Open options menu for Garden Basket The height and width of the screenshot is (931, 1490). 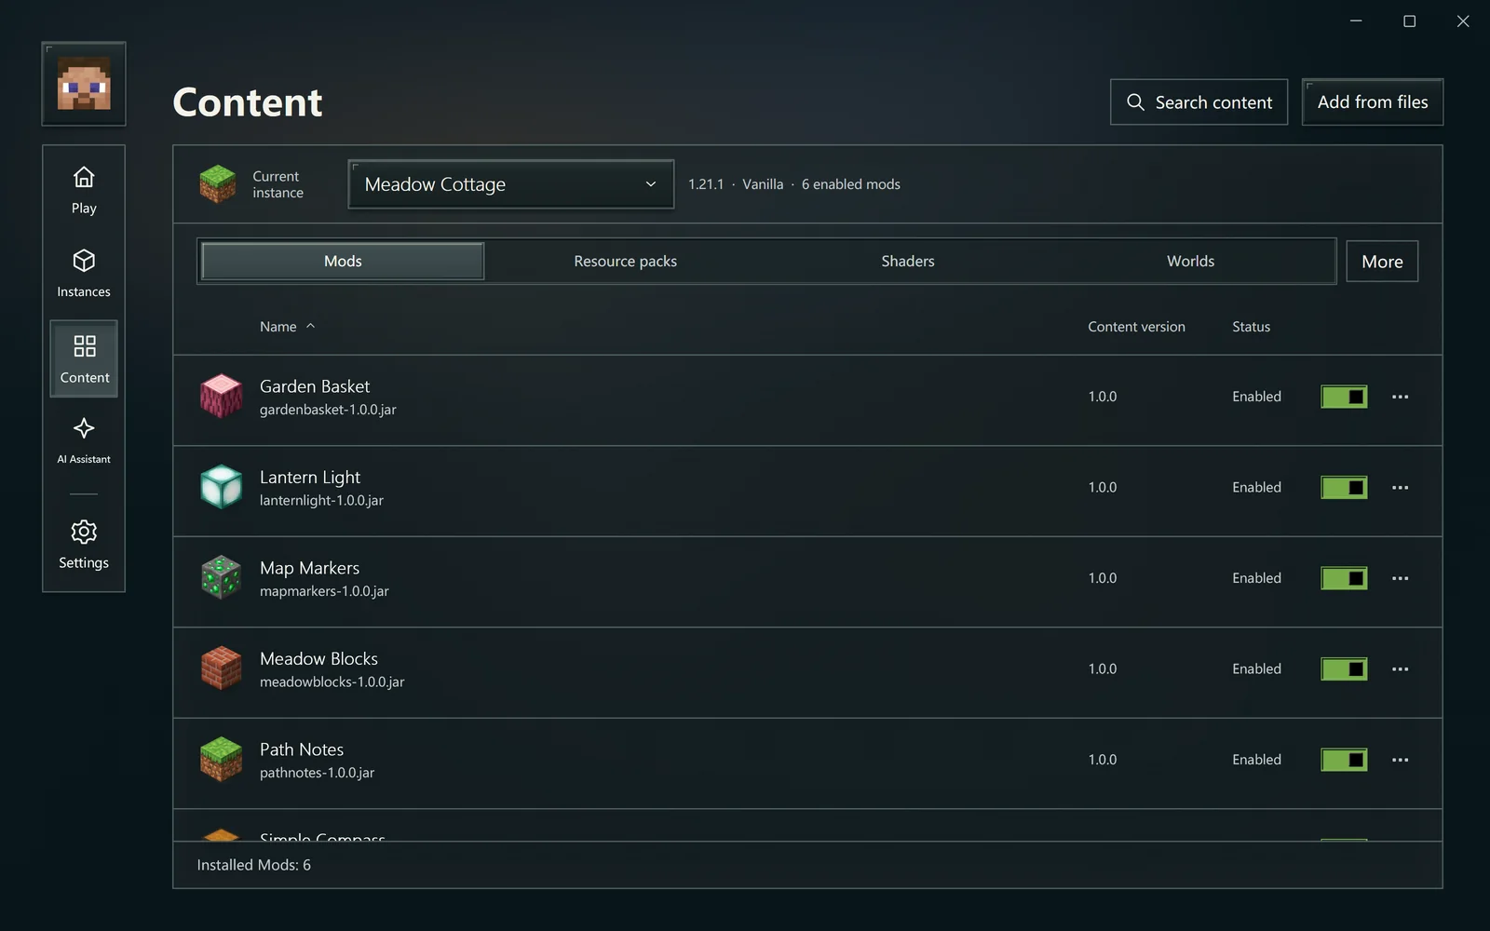point(1400,397)
